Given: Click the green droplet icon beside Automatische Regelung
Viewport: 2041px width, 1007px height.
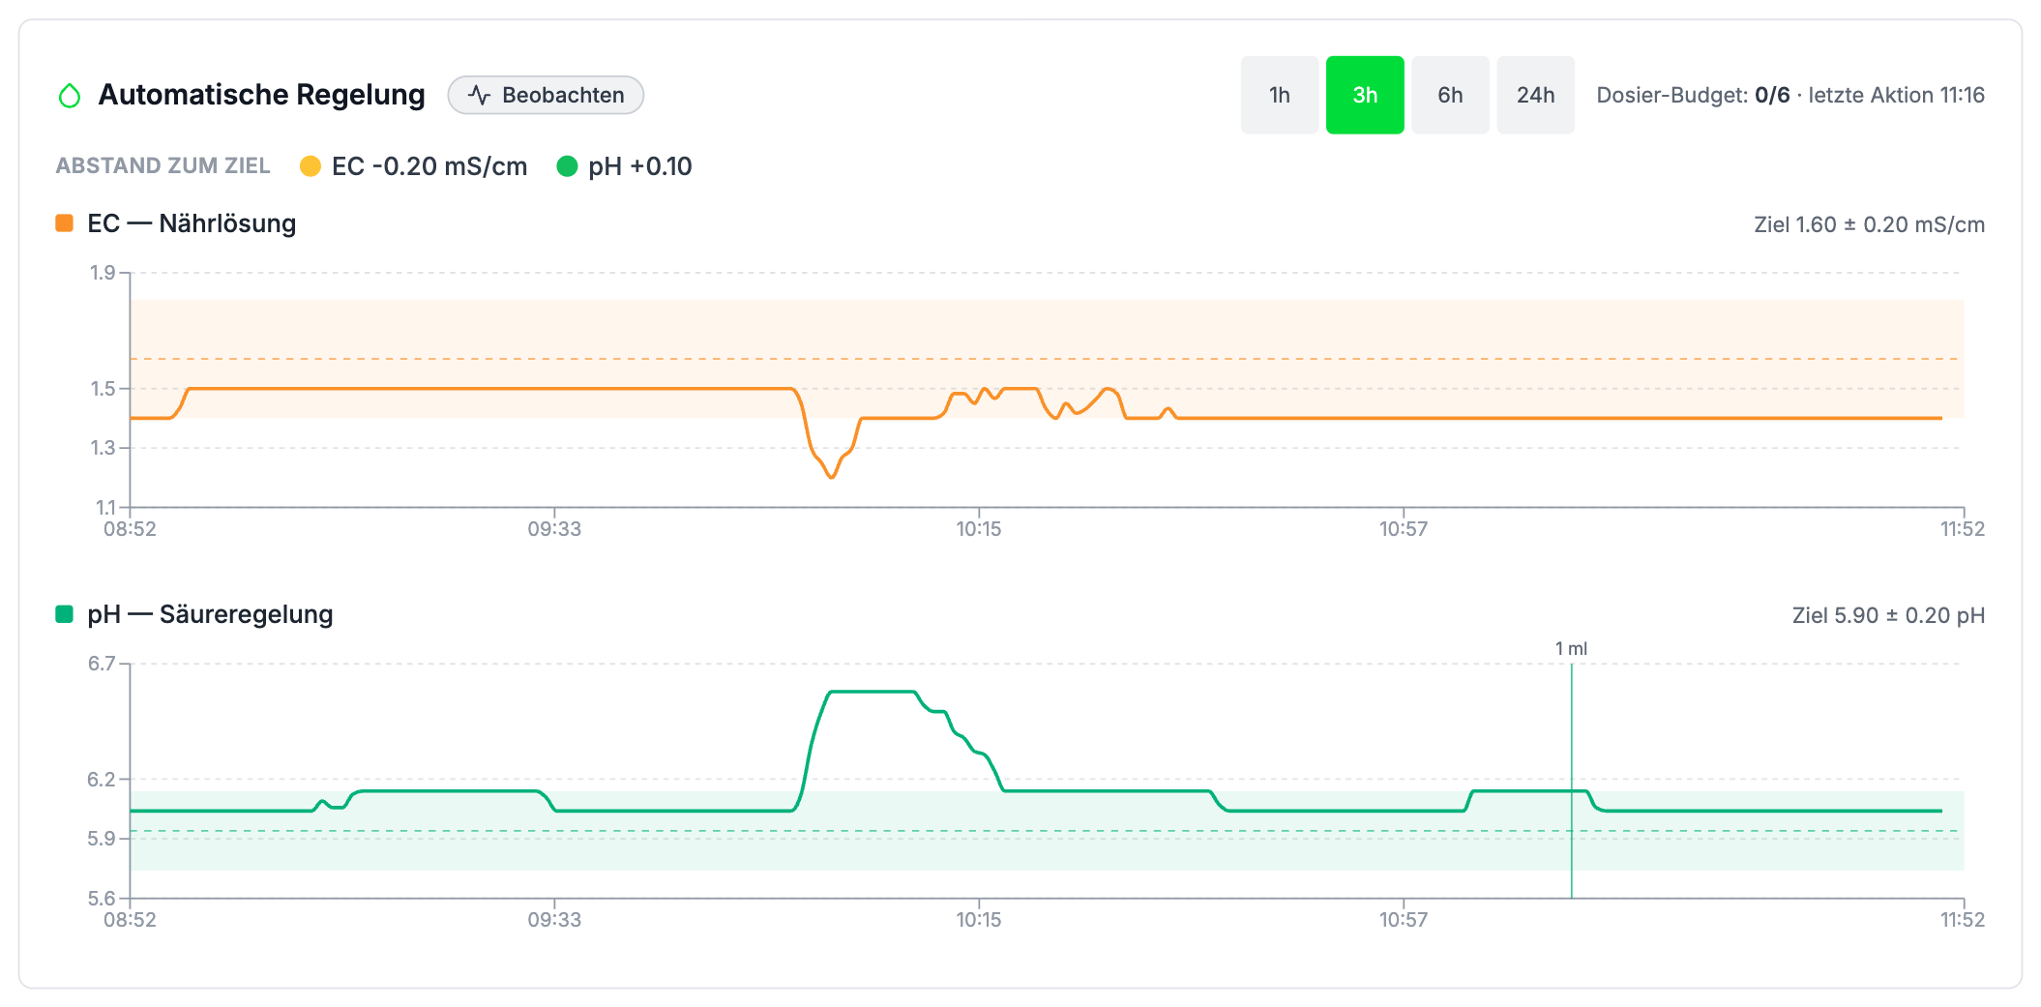Looking at the screenshot, I should pyautogui.click(x=70, y=96).
